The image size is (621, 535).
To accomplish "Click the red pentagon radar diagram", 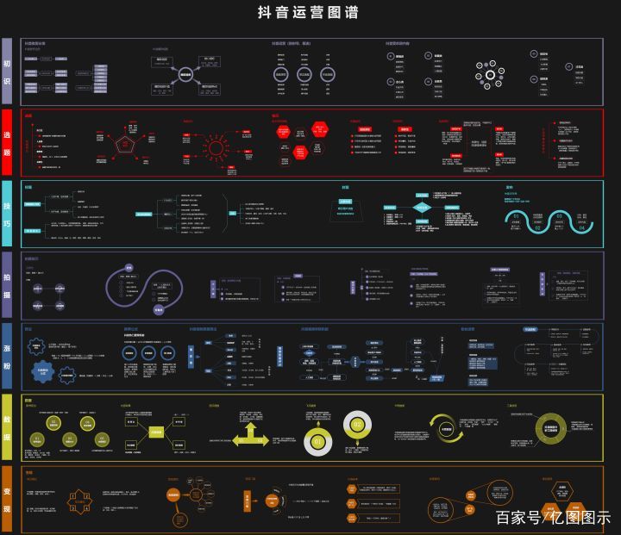I will coord(125,145).
